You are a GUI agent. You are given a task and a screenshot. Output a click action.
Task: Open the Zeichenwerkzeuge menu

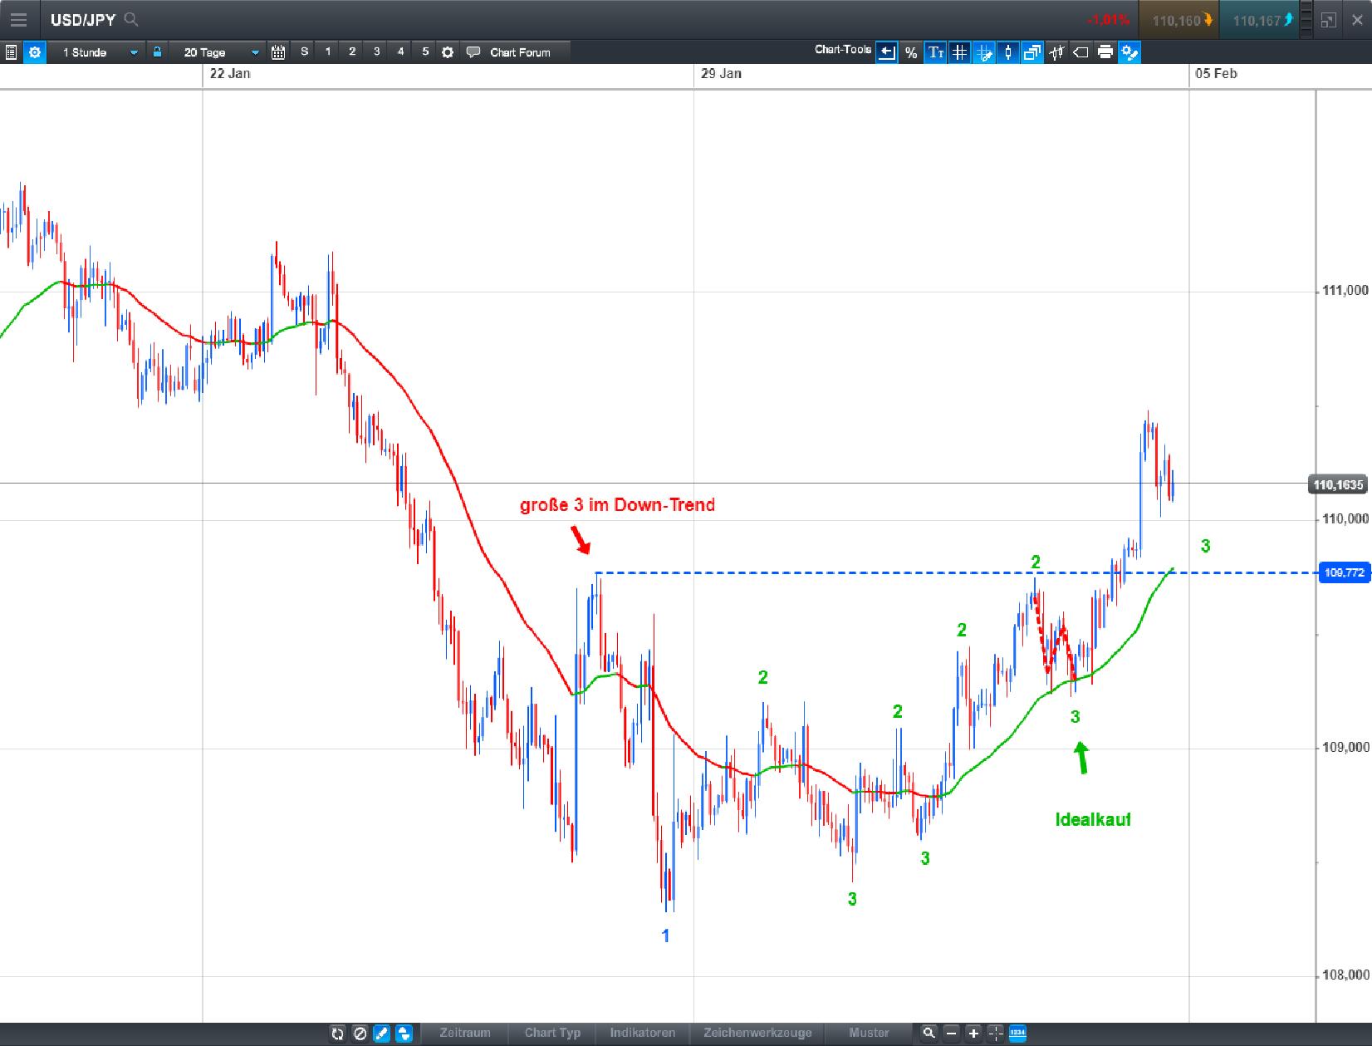[758, 1034]
